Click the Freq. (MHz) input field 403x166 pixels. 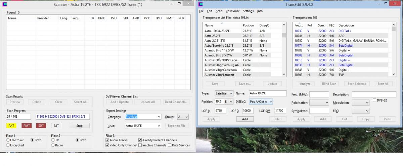click(319, 94)
